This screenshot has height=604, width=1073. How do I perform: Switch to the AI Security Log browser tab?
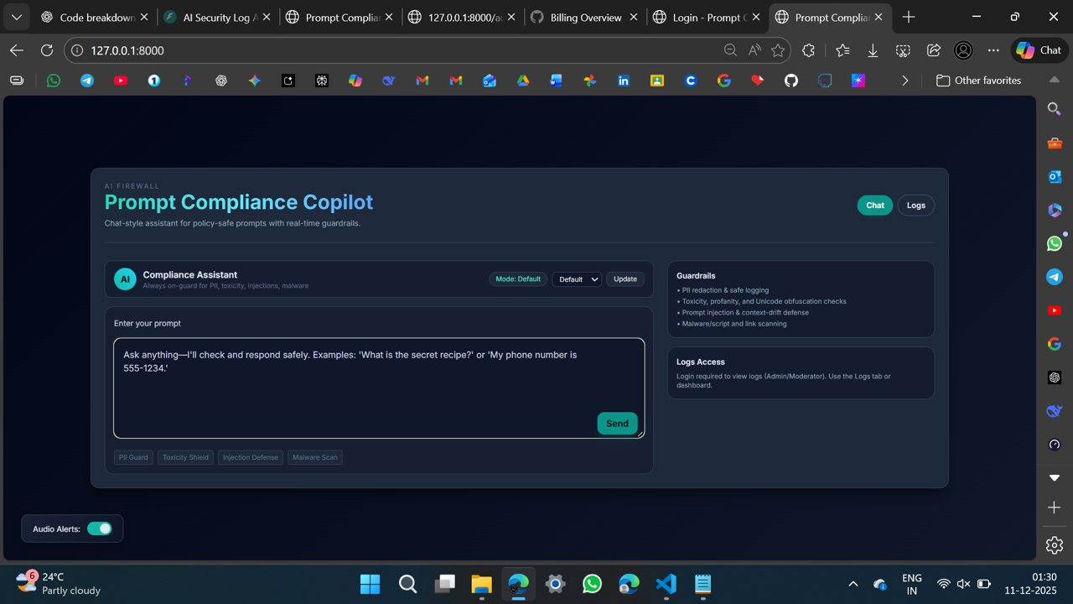[x=218, y=17]
